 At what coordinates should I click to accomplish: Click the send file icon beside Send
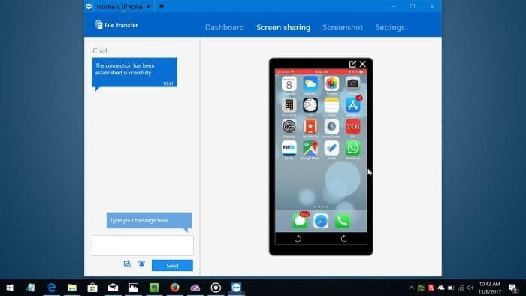point(127,264)
